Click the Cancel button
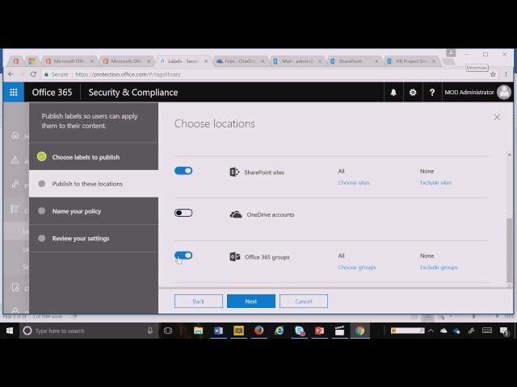 tap(304, 301)
